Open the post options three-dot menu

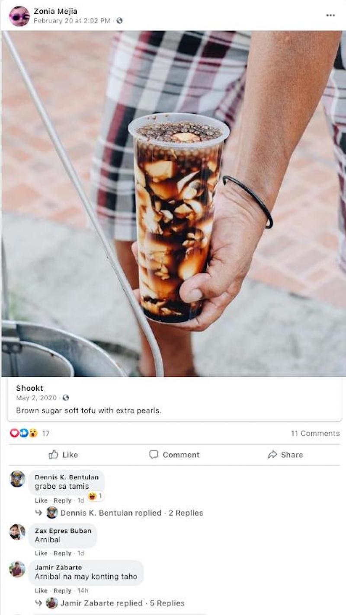pos(330,16)
